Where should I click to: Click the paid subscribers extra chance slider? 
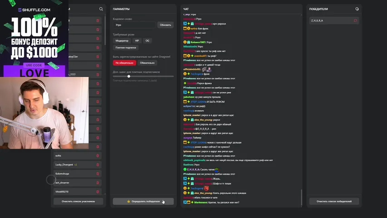(143, 76)
